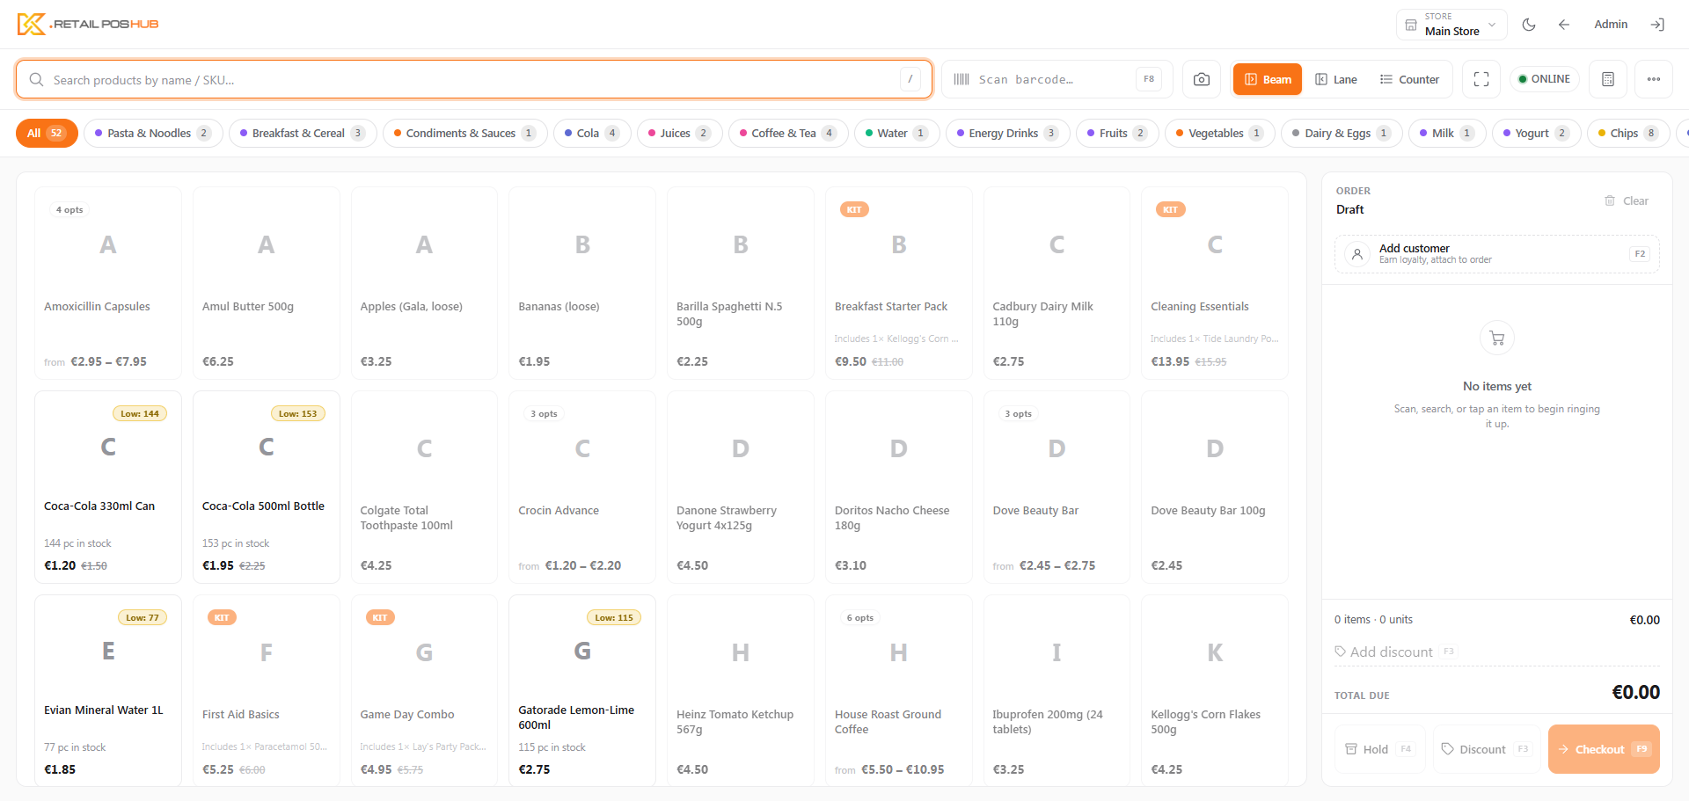Click the Admin user label
The width and height of the screenshot is (1689, 801).
tap(1611, 25)
